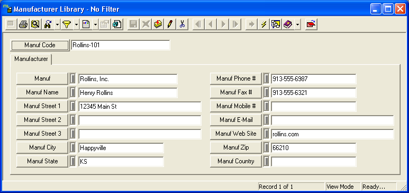Click the Manuf Street 3 button
409x193 pixels.
pos(42,134)
